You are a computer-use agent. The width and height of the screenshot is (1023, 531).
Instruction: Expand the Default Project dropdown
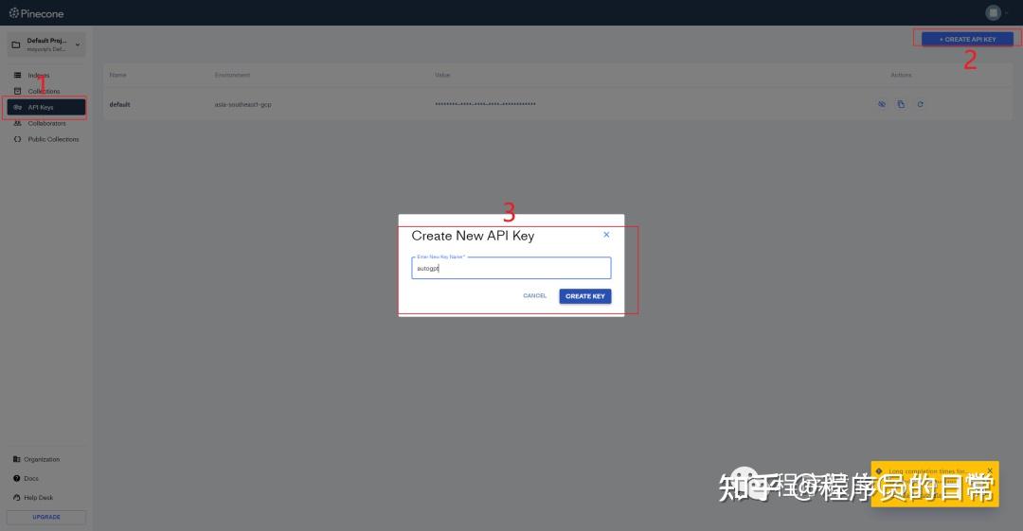pyautogui.click(x=46, y=44)
